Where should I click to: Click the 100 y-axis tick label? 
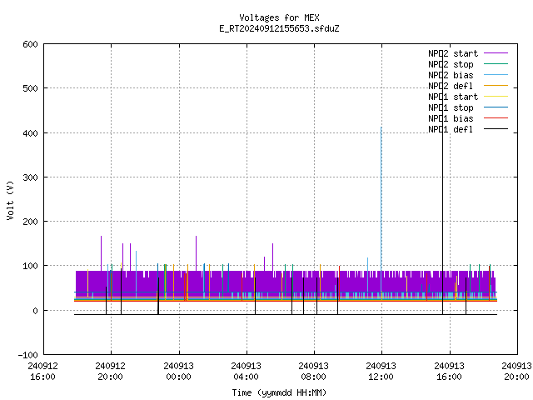(30, 266)
